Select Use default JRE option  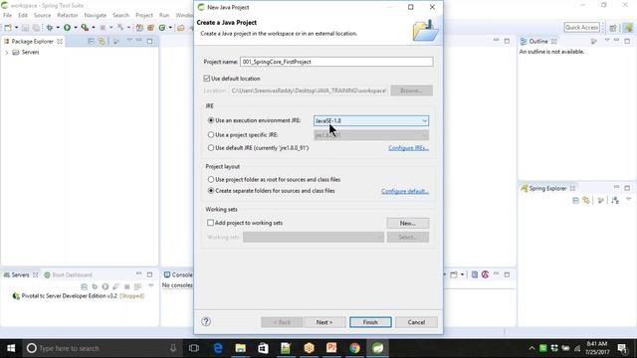pos(211,148)
